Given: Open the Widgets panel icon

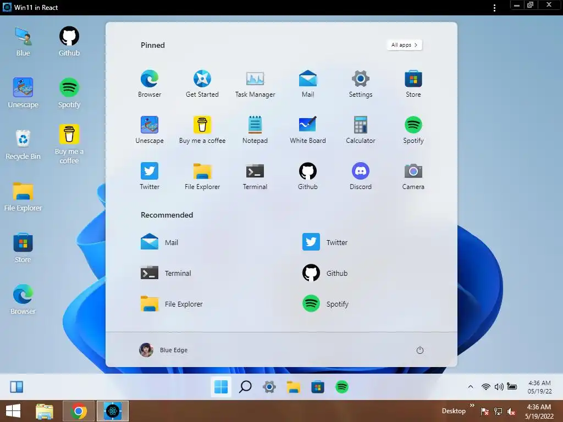Looking at the screenshot, I should pos(16,387).
